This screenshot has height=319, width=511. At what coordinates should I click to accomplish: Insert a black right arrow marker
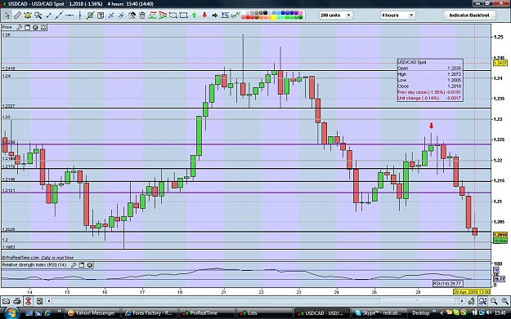tap(215, 16)
